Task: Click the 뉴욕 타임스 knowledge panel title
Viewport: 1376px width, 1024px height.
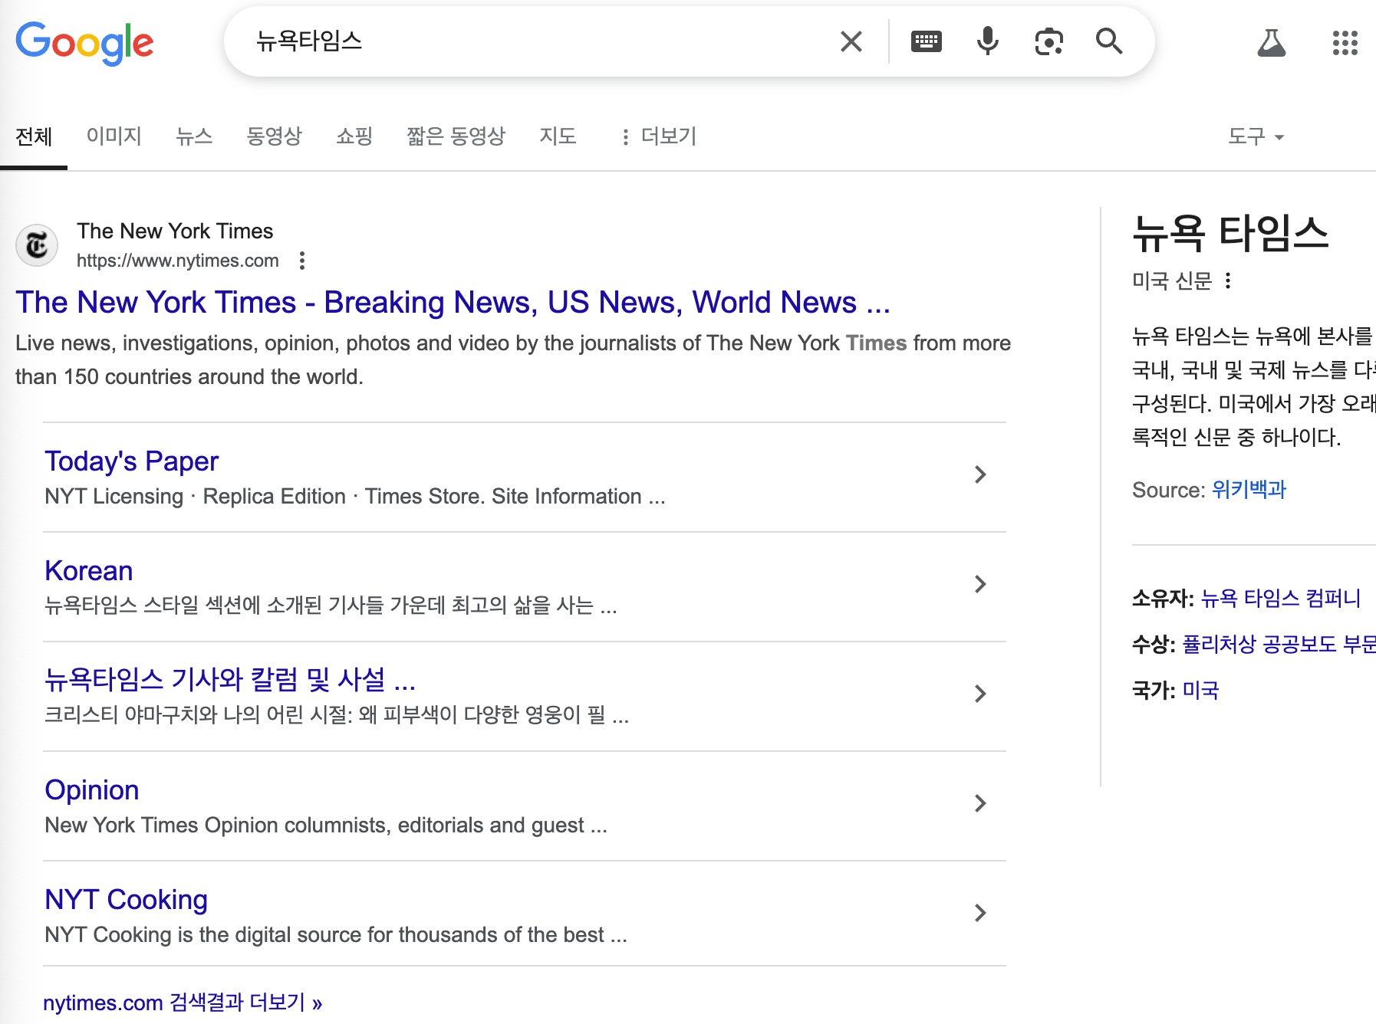Action: click(1230, 233)
